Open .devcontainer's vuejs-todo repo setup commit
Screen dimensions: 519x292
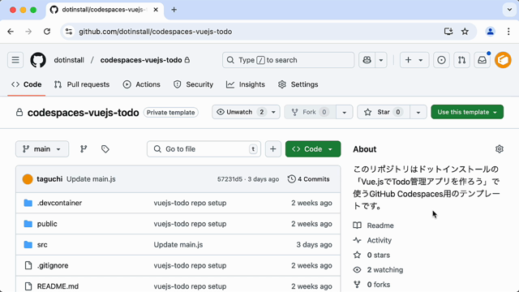click(190, 203)
